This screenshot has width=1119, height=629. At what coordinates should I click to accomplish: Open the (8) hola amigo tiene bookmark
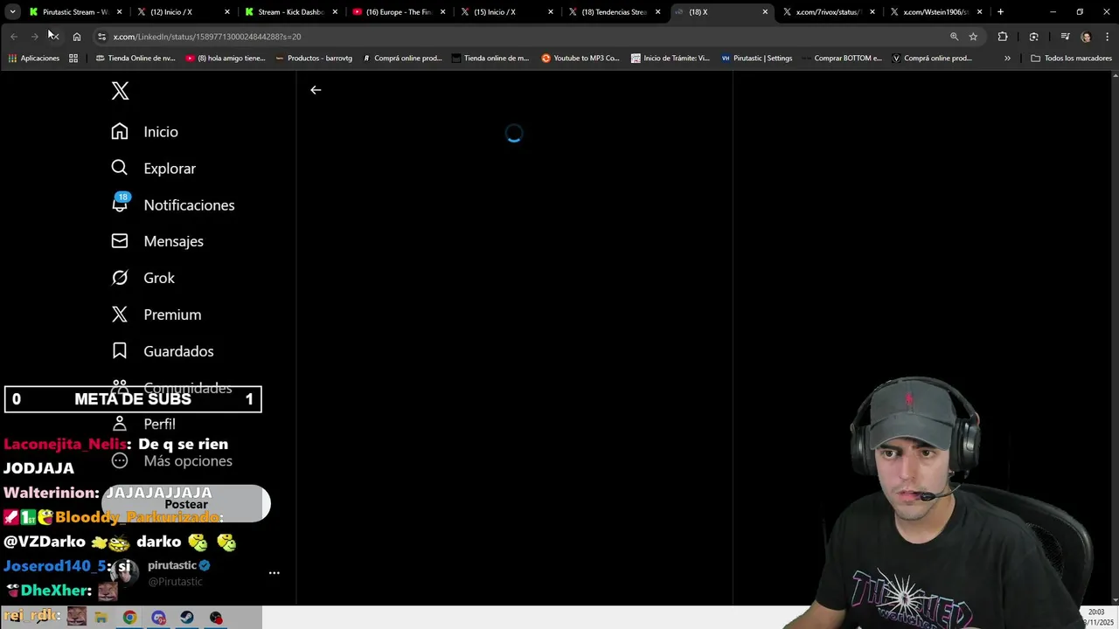[x=226, y=59]
